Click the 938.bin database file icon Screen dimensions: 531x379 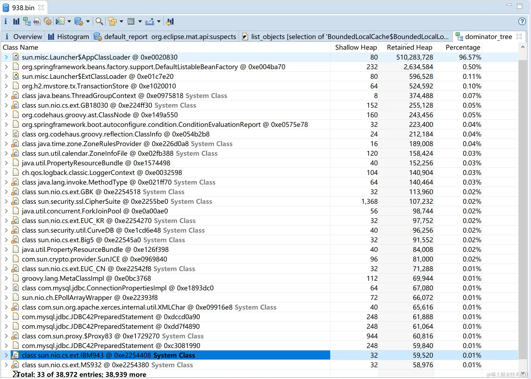point(6,7)
